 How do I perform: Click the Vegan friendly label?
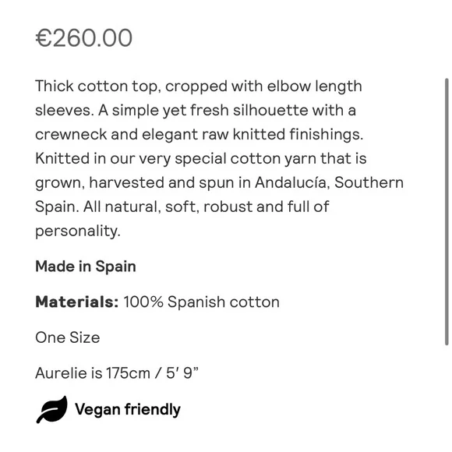pos(128,409)
